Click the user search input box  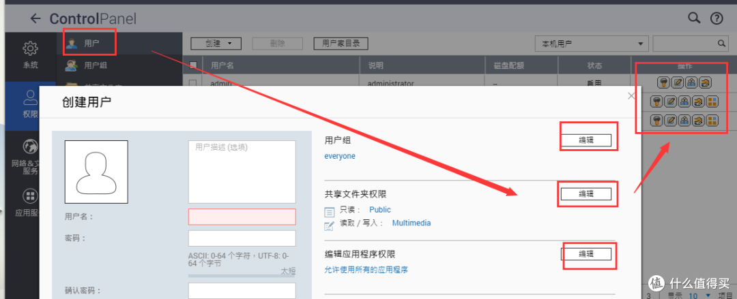tap(685, 44)
